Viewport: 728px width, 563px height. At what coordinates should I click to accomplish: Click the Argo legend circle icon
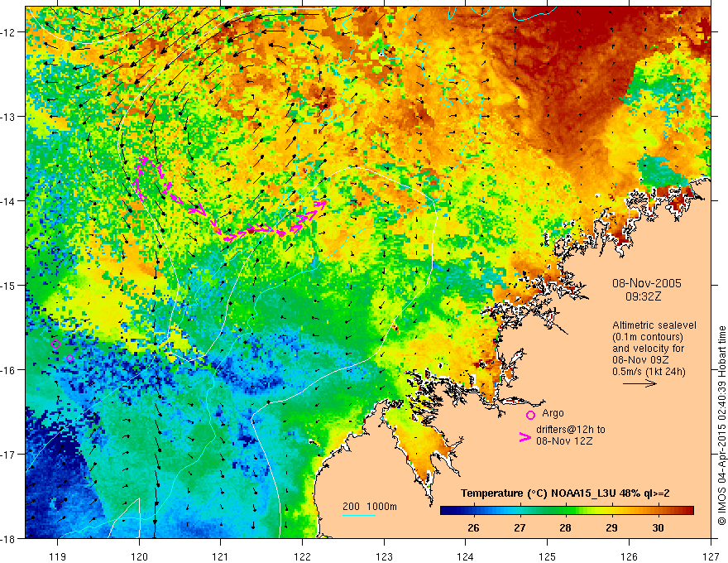pyautogui.click(x=530, y=415)
